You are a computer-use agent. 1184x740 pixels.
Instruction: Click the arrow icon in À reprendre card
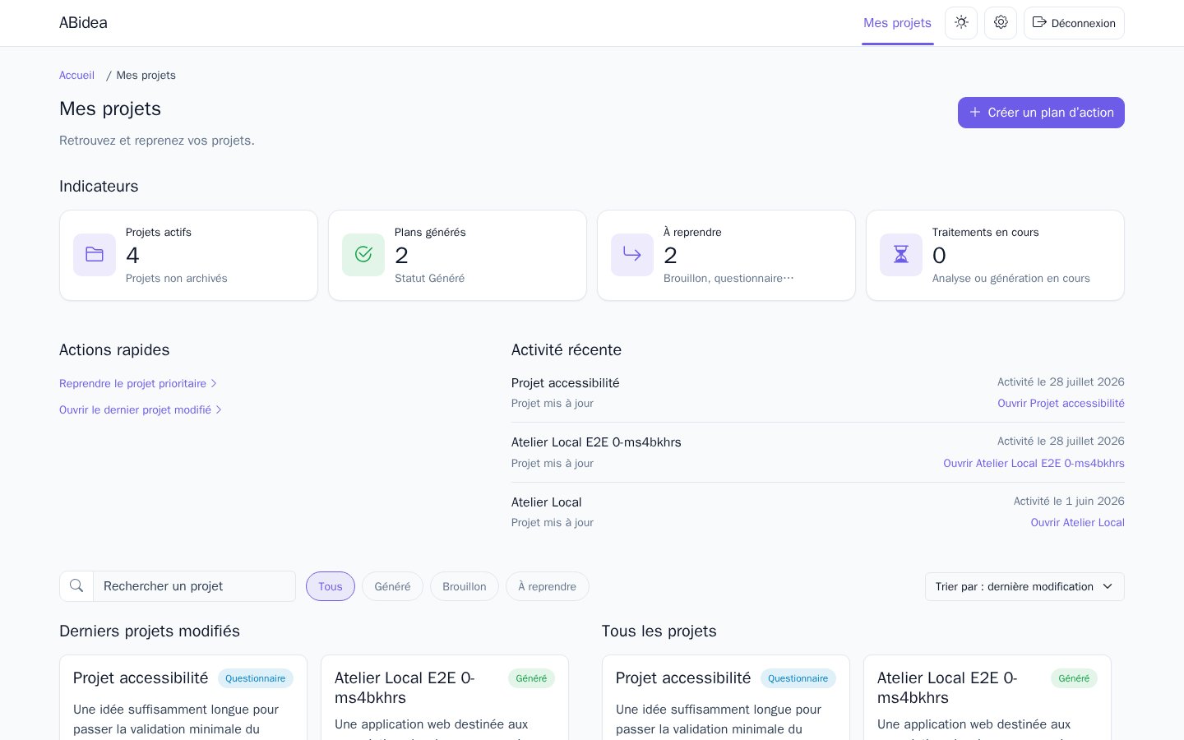(x=632, y=255)
